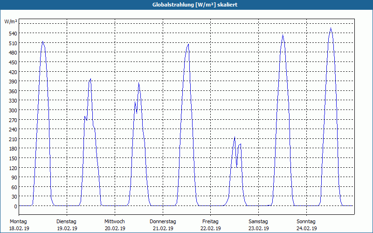Click the 0 y-axis value

point(16,206)
